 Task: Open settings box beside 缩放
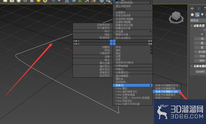point(151,53)
